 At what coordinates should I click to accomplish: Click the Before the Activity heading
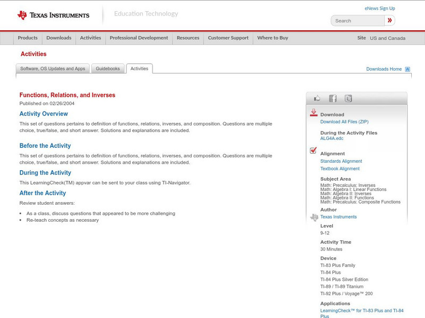click(45, 146)
